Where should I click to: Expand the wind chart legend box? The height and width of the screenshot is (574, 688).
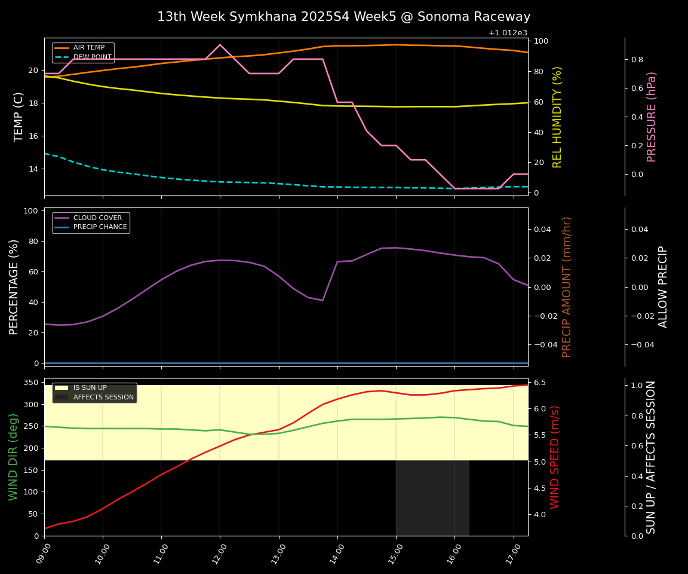pos(93,392)
